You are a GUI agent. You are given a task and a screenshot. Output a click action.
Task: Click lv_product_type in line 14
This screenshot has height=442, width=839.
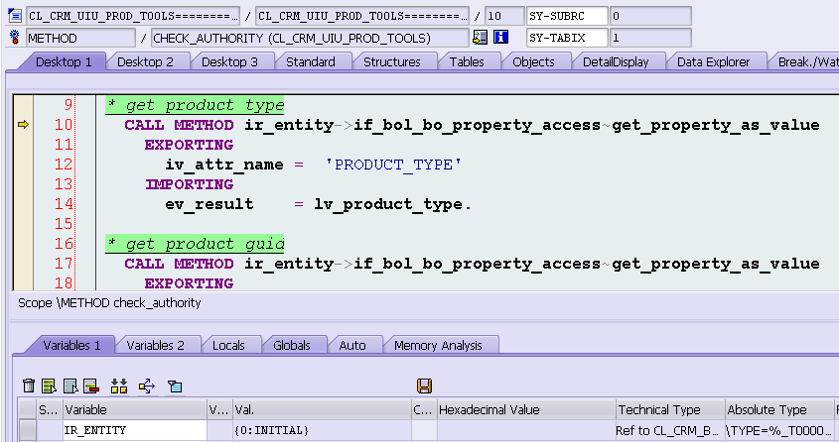click(388, 204)
